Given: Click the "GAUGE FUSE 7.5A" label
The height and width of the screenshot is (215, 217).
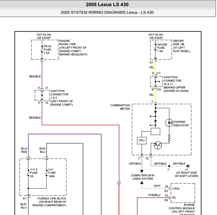Looking at the screenshot, I should [162, 48].
